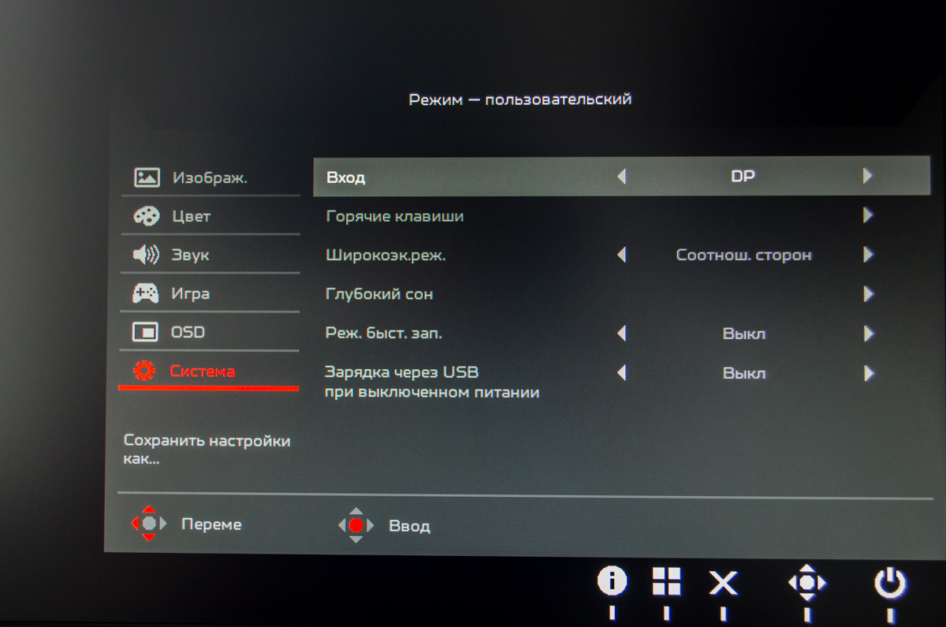This screenshot has width=946, height=627.
Task: Open the OSD menu section
Action: [210, 333]
